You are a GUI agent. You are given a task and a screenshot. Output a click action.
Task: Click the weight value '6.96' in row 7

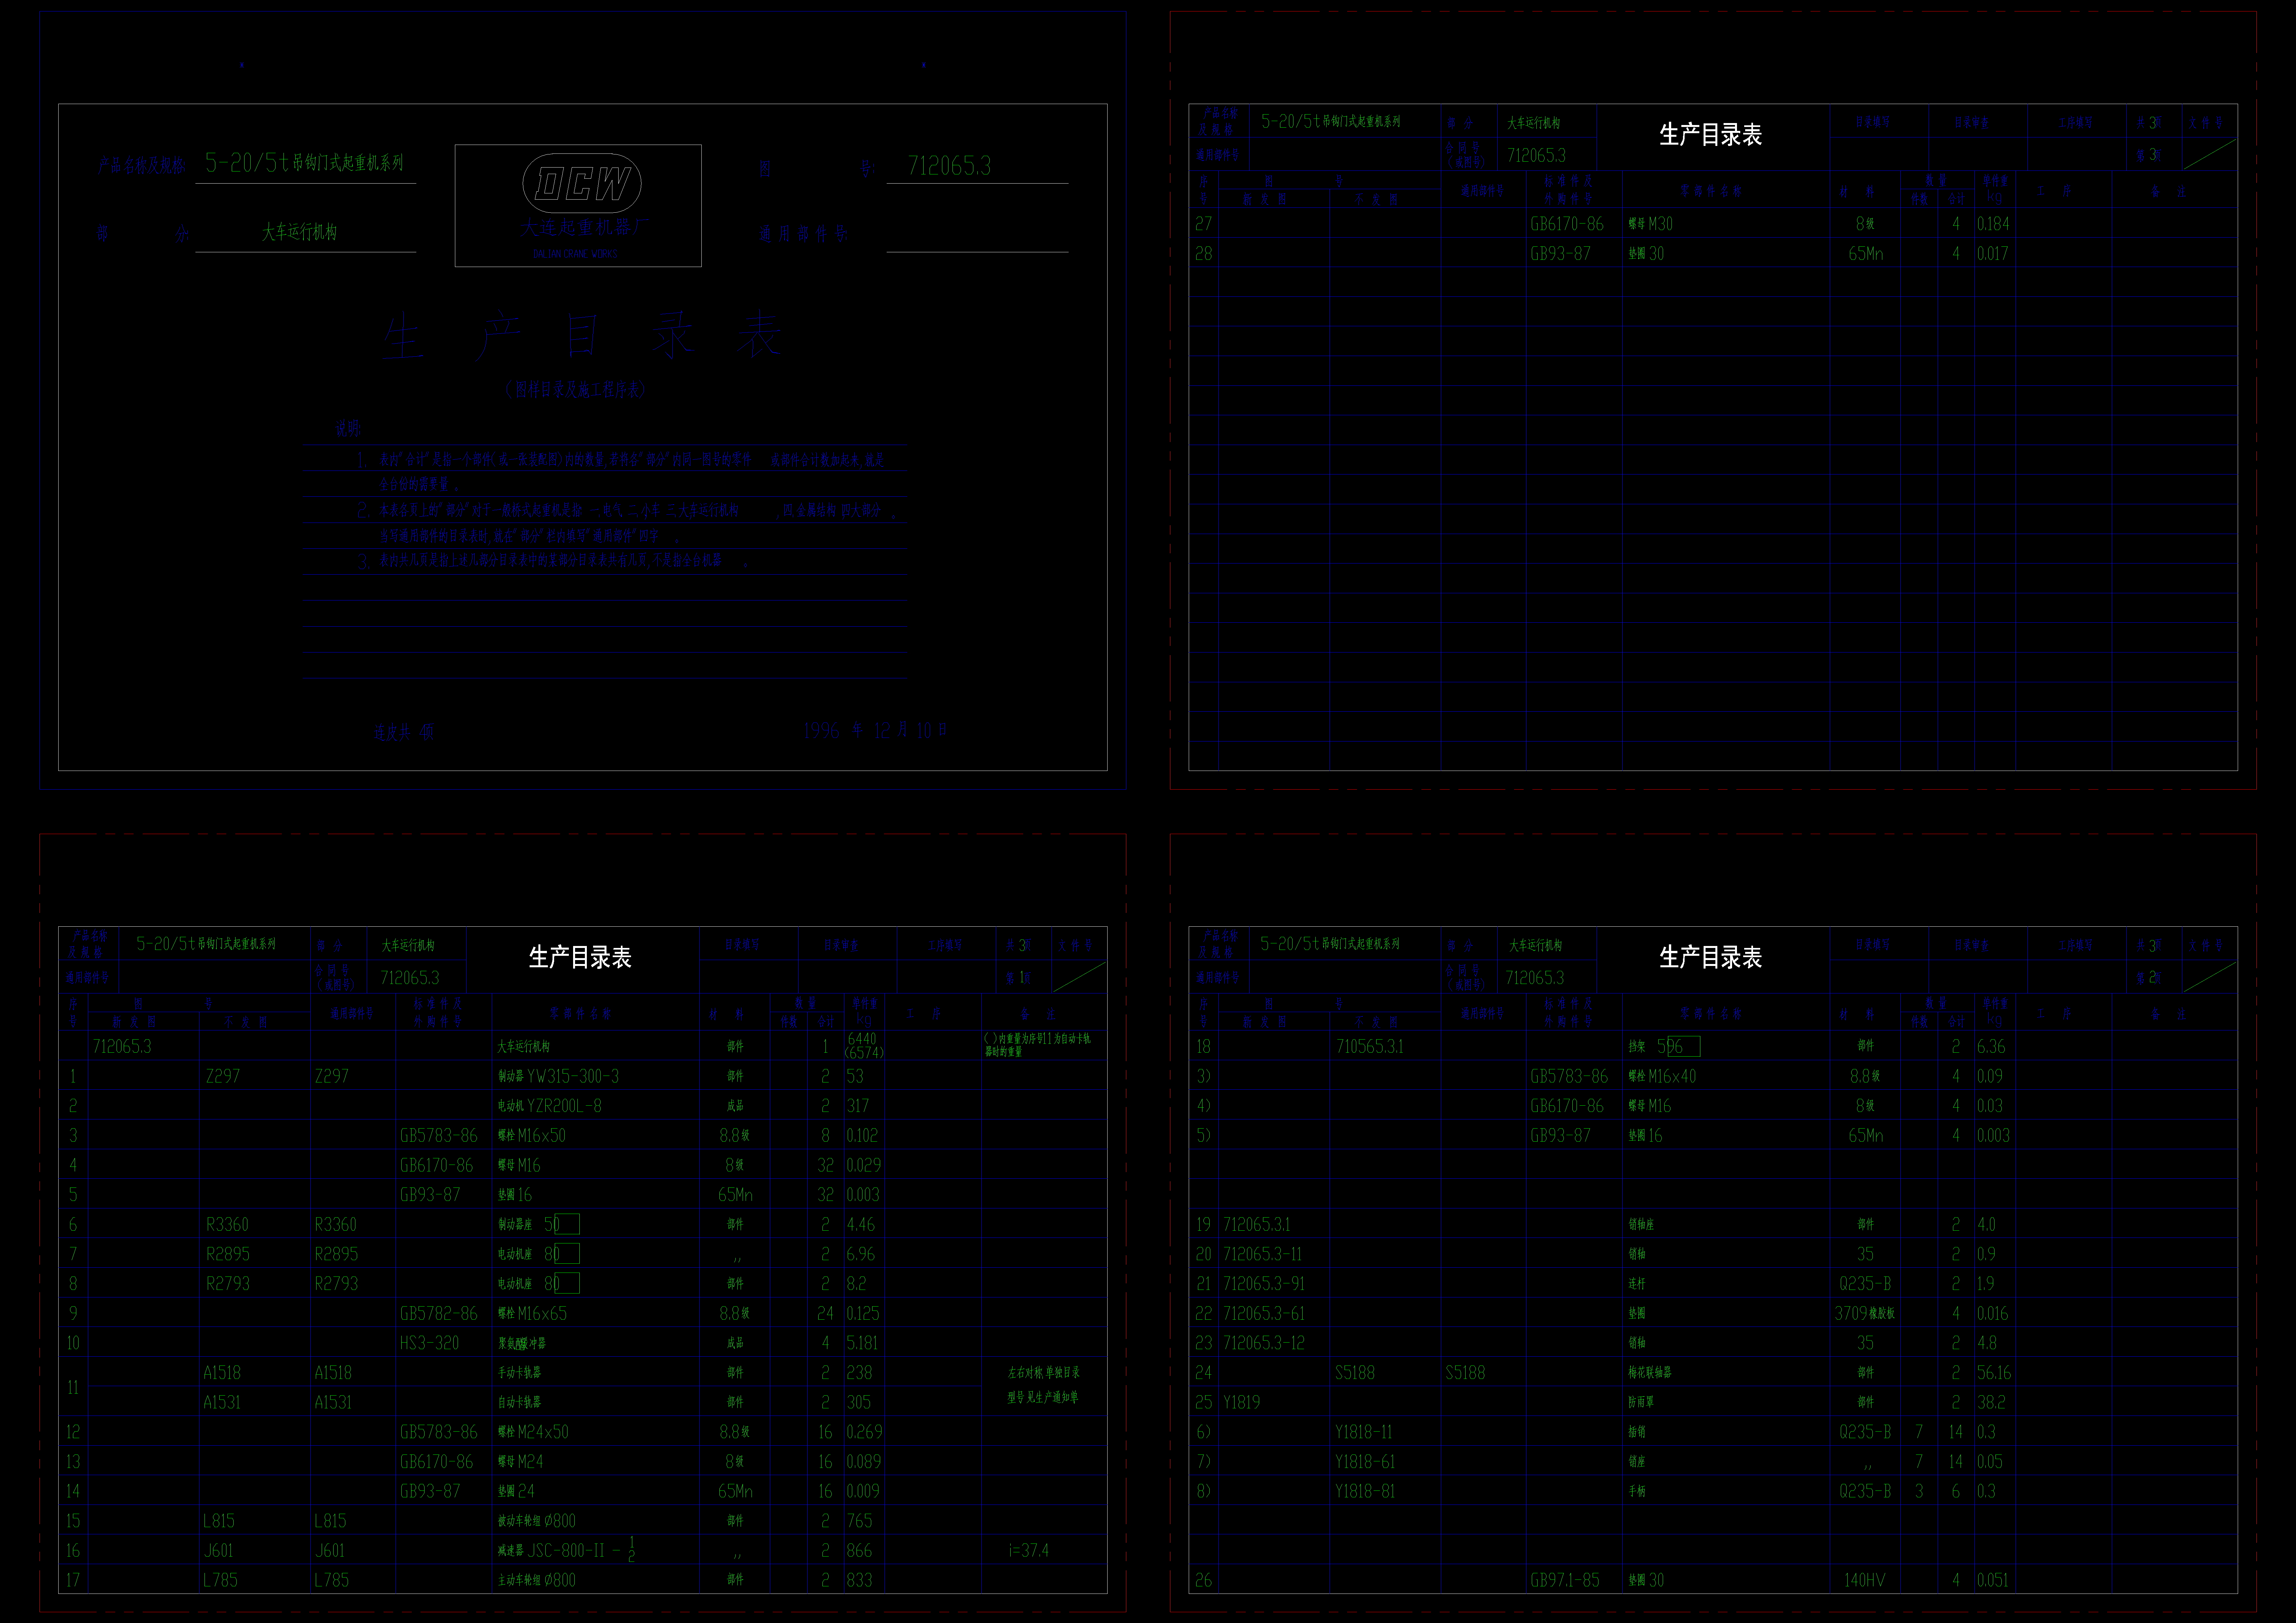[861, 1254]
